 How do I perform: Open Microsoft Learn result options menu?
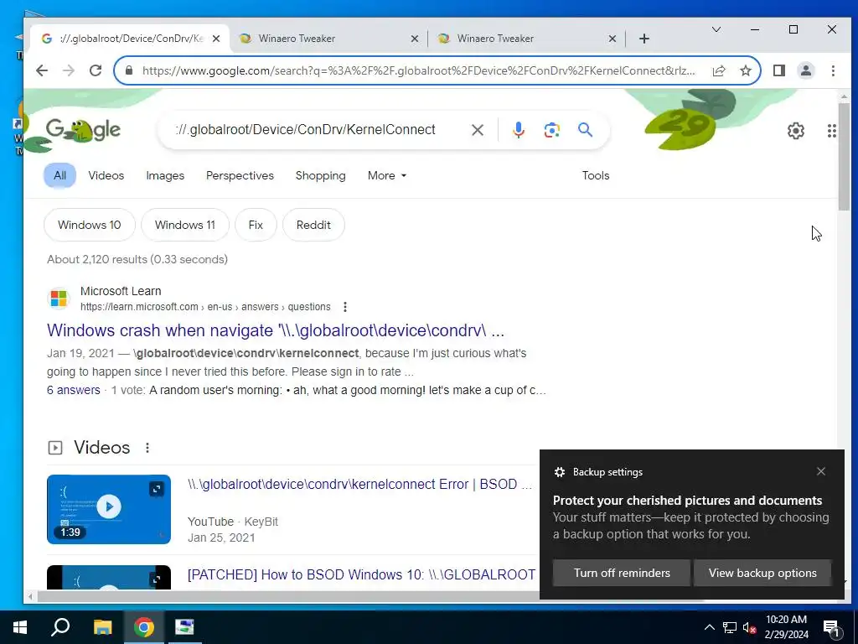tap(344, 307)
